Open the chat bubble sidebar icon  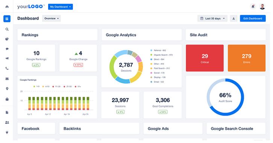7,49
